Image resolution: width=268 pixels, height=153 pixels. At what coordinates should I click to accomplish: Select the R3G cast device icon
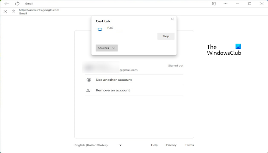[100, 29]
